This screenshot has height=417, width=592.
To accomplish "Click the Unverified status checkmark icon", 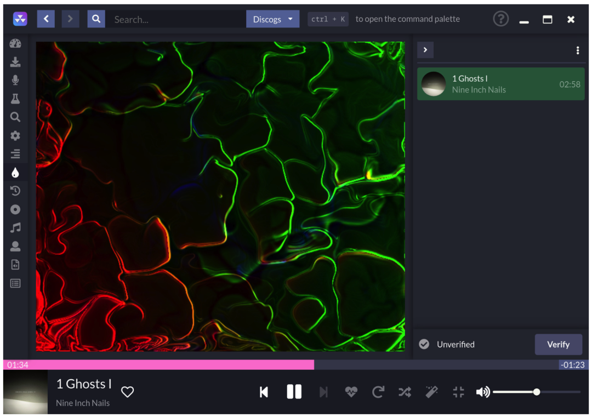I will click(x=424, y=344).
